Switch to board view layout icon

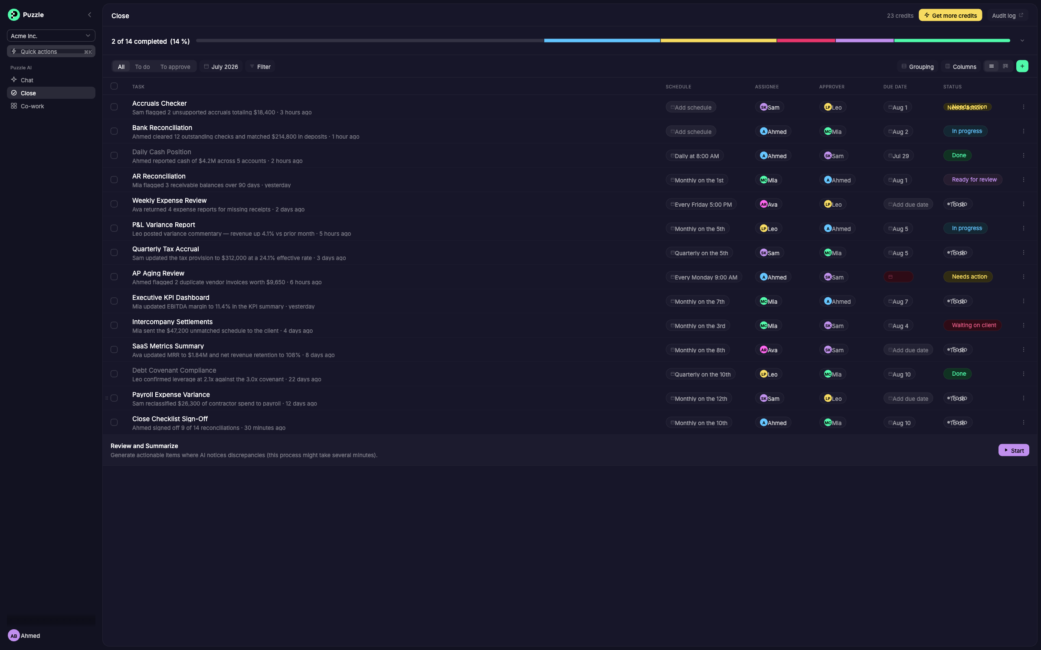(1005, 66)
